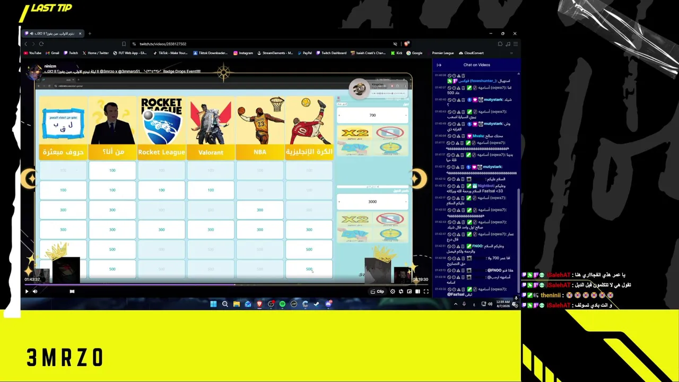Image resolution: width=679 pixels, height=382 pixels.
Task: Enter fullscreen in the video player
Action: [426, 291]
